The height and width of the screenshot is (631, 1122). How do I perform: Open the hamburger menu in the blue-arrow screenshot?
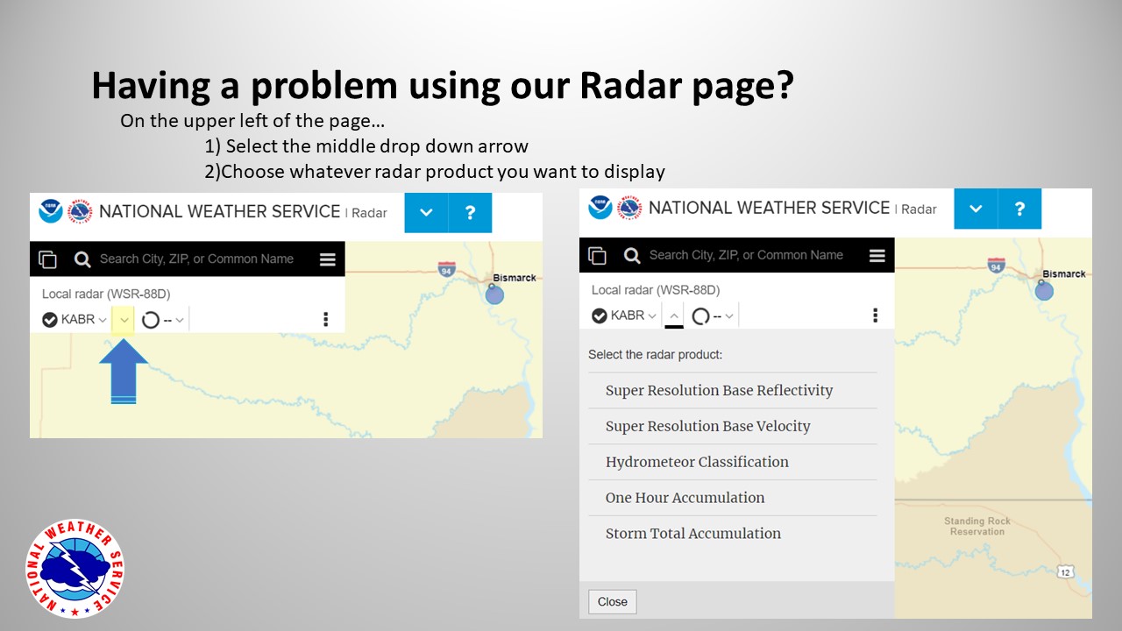[x=327, y=259]
